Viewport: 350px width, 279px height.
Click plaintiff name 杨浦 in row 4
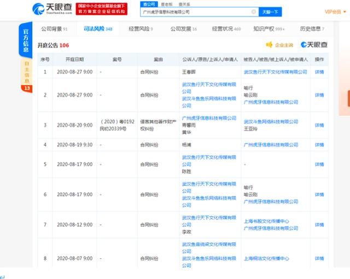(x=186, y=145)
